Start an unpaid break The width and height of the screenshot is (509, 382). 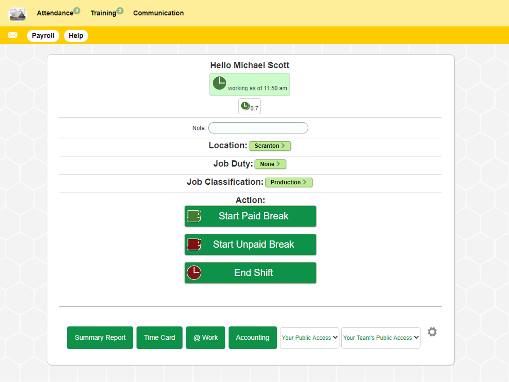[250, 244]
